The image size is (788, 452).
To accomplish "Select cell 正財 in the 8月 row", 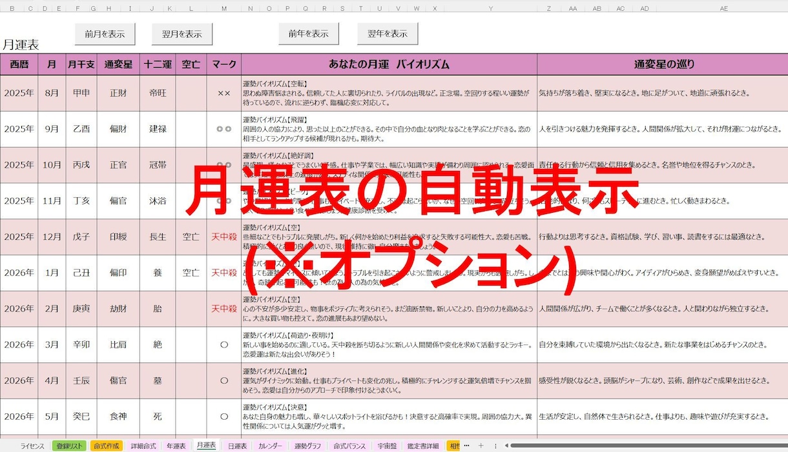I will pyautogui.click(x=118, y=93).
